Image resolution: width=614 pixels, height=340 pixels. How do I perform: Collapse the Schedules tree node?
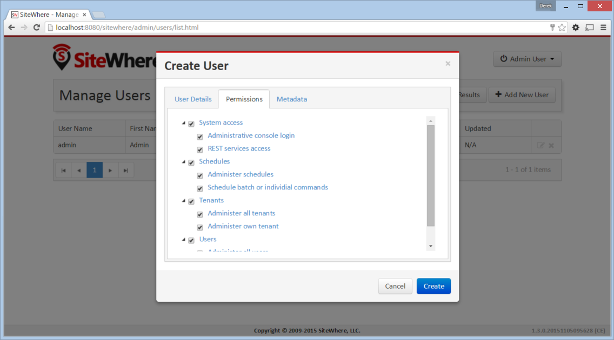pos(184,161)
